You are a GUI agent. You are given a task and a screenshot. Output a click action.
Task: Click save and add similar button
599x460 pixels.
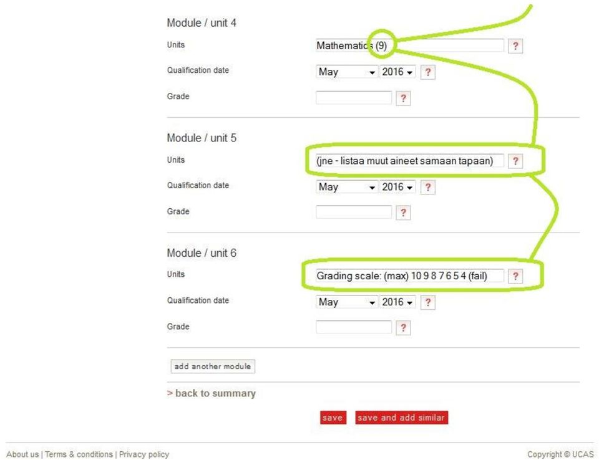click(x=401, y=417)
